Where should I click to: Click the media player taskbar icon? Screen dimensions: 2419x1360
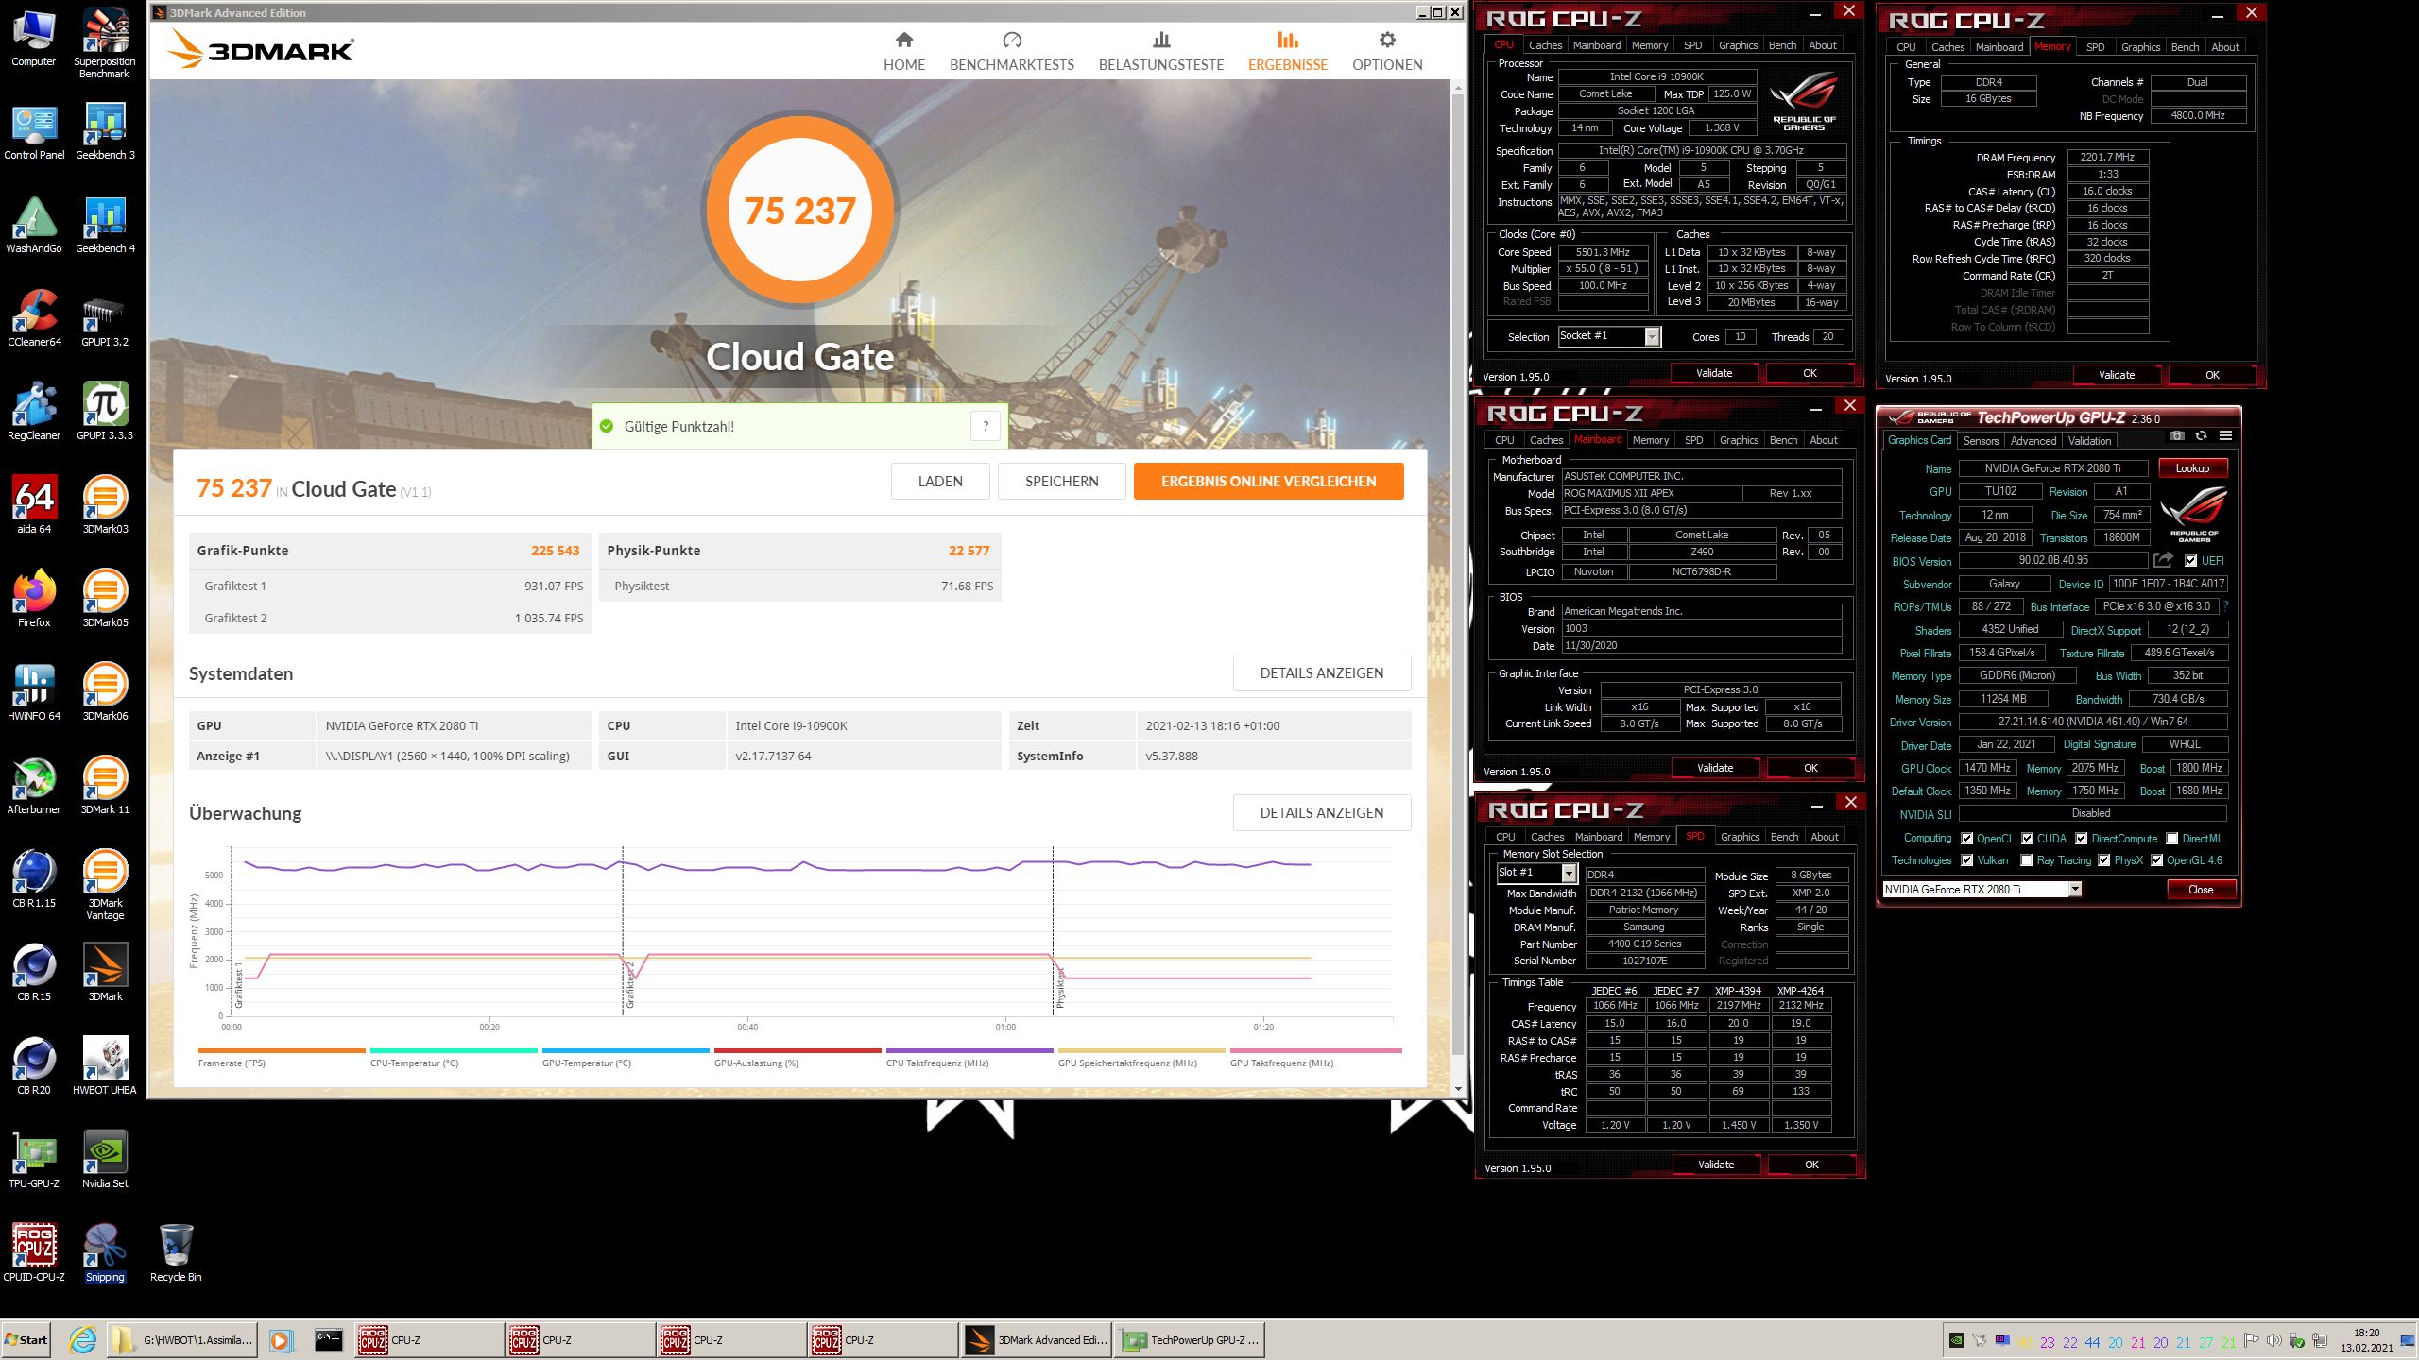pyautogui.click(x=280, y=1339)
